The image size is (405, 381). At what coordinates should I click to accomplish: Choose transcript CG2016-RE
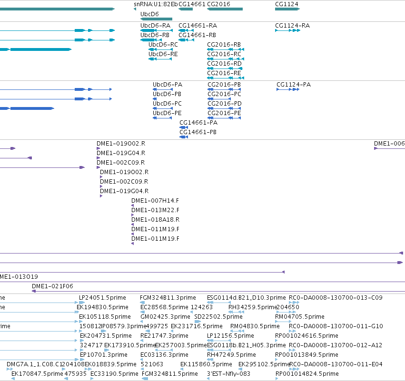click(x=224, y=73)
